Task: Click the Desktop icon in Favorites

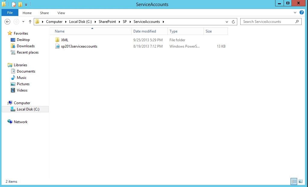Action: (x=13, y=40)
